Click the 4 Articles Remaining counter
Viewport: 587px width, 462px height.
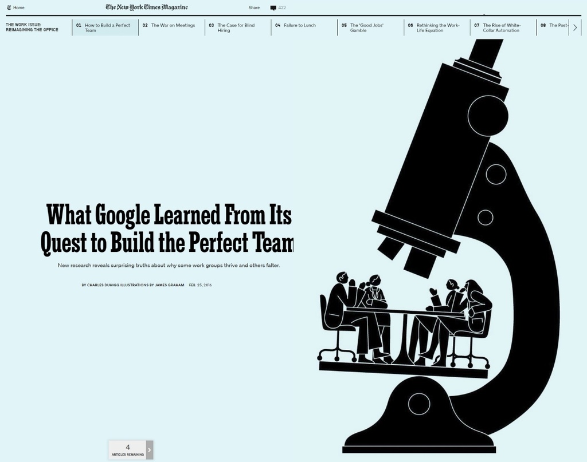coord(128,449)
